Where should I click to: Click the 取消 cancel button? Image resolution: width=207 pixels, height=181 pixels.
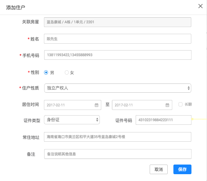(158, 169)
